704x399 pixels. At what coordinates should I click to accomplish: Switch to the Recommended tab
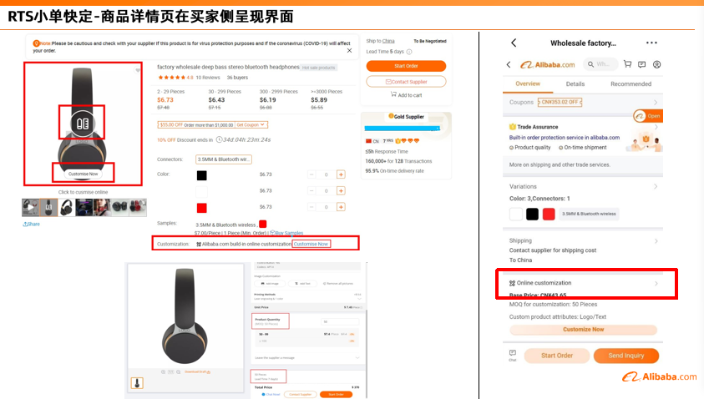(x=631, y=84)
